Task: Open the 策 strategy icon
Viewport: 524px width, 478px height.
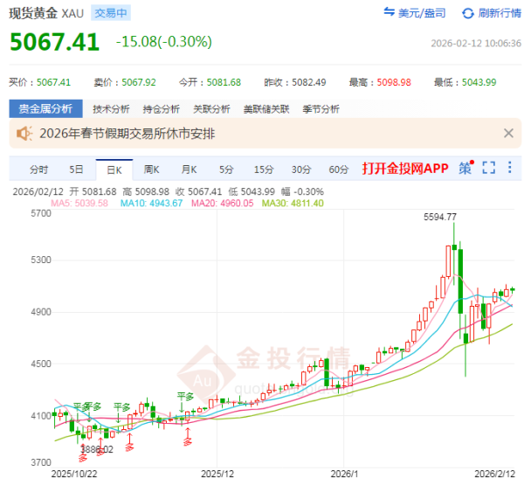Action: (x=465, y=168)
